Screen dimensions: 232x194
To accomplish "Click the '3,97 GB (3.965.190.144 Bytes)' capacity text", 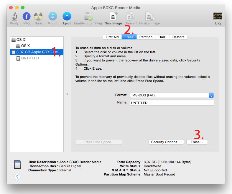I will 168,162.
